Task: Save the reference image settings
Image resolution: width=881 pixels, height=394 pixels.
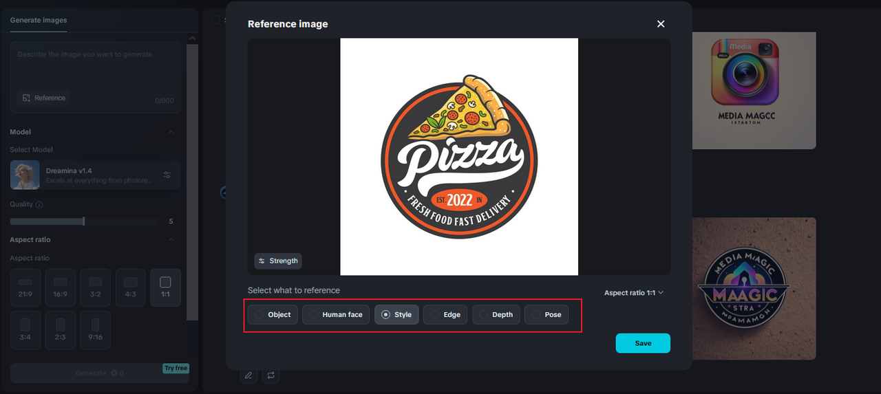Action: coord(643,343)
